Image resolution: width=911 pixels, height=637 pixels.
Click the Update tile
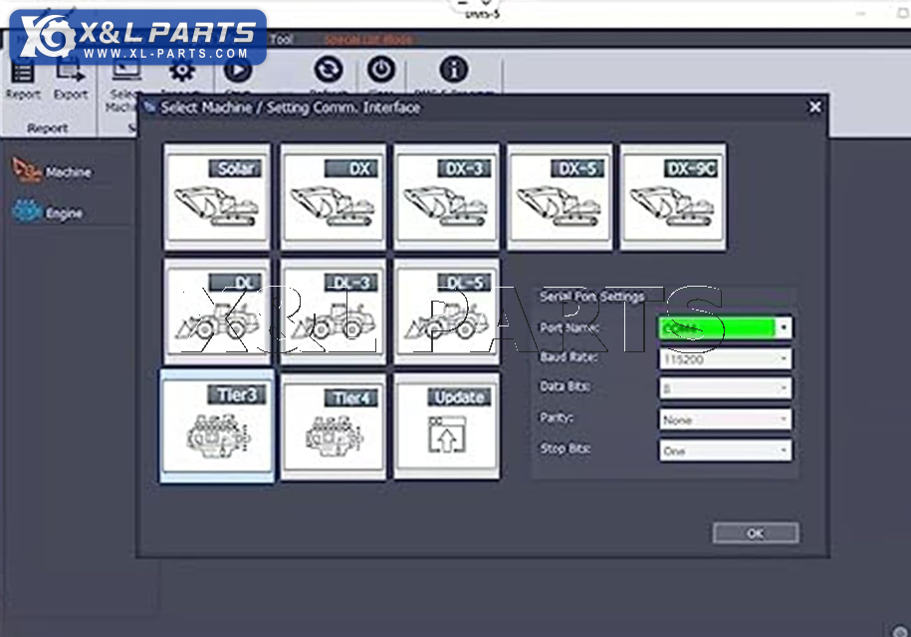click(446, 426)
